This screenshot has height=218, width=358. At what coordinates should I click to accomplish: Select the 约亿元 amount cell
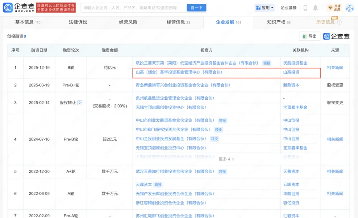(x=110, y=68)
